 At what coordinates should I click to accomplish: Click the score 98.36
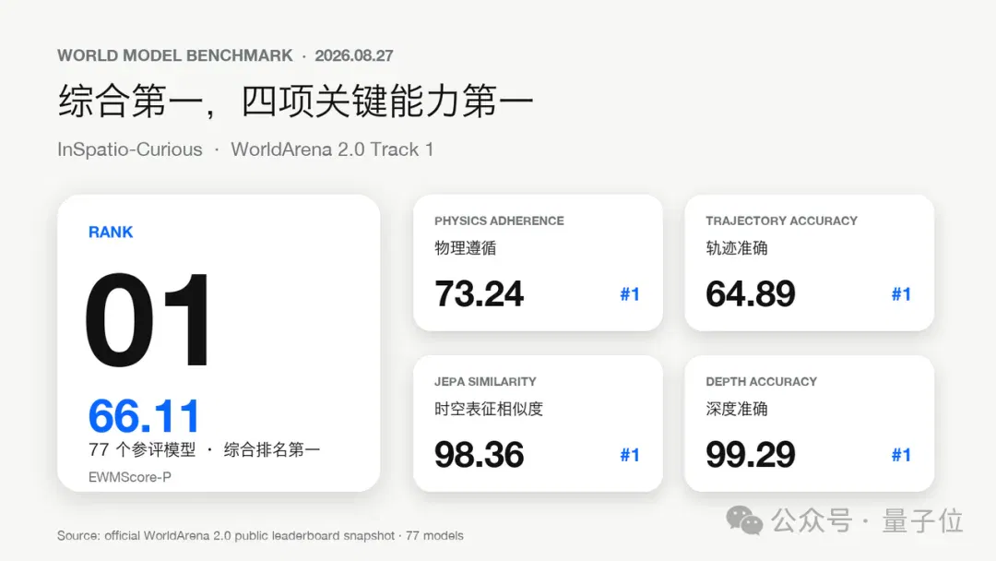click(479, 454)
